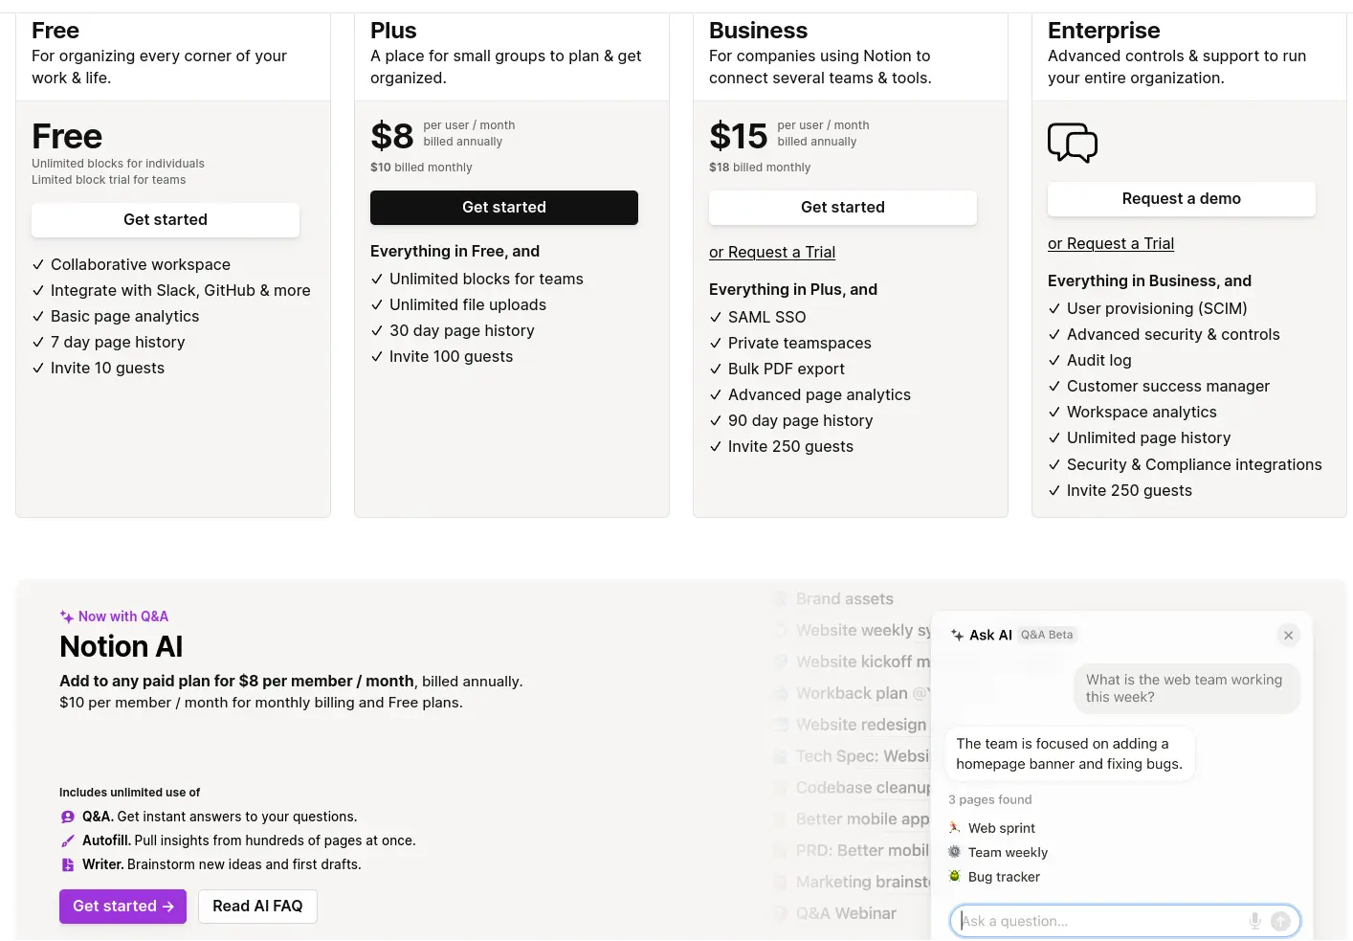
Task: Click the send arrow in Ask AI
Action: pos(1280,921)
